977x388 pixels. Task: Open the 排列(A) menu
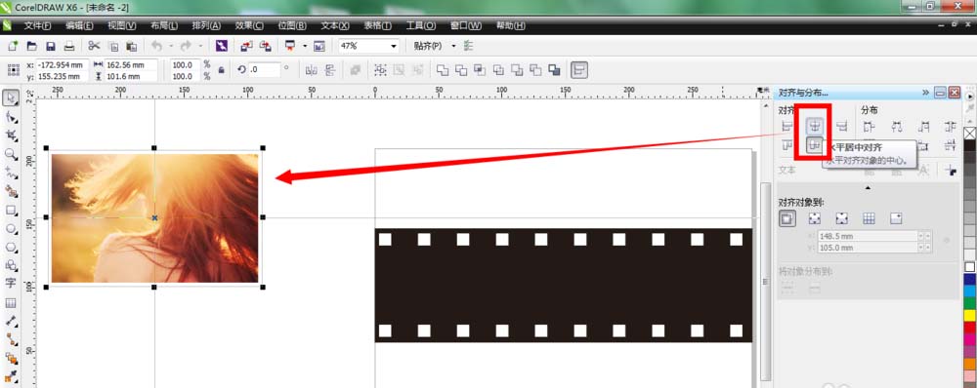point(206,25)
